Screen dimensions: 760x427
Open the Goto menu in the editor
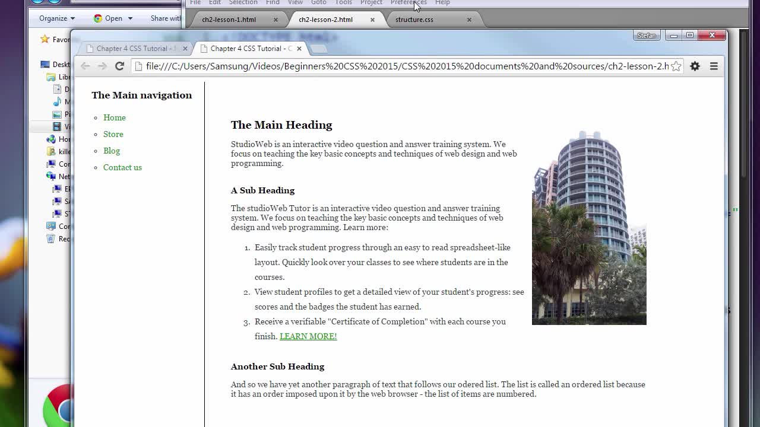[x=319, y=2]
